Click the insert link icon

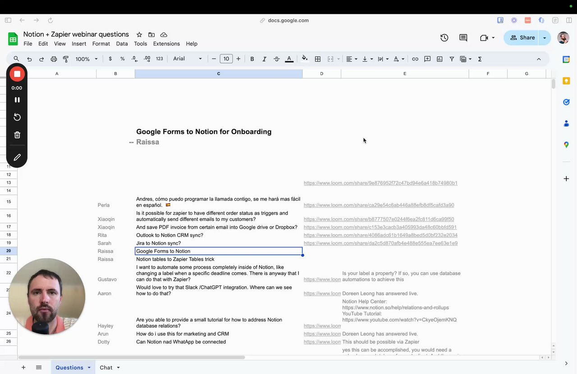click(415, 59)
